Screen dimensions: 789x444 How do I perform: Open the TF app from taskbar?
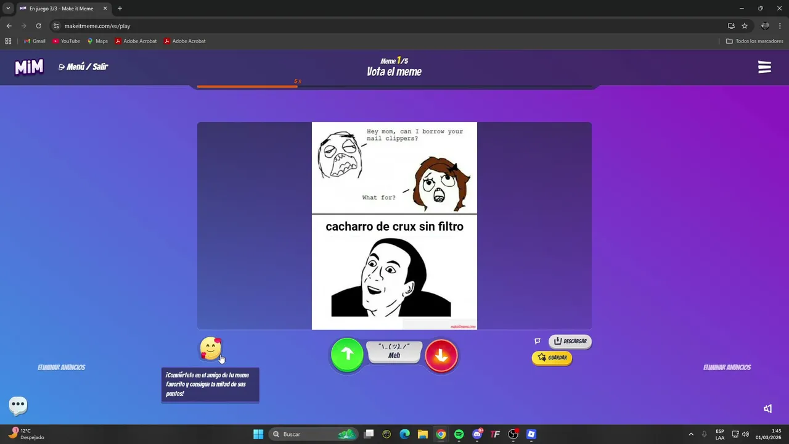[x=495, y=434]
